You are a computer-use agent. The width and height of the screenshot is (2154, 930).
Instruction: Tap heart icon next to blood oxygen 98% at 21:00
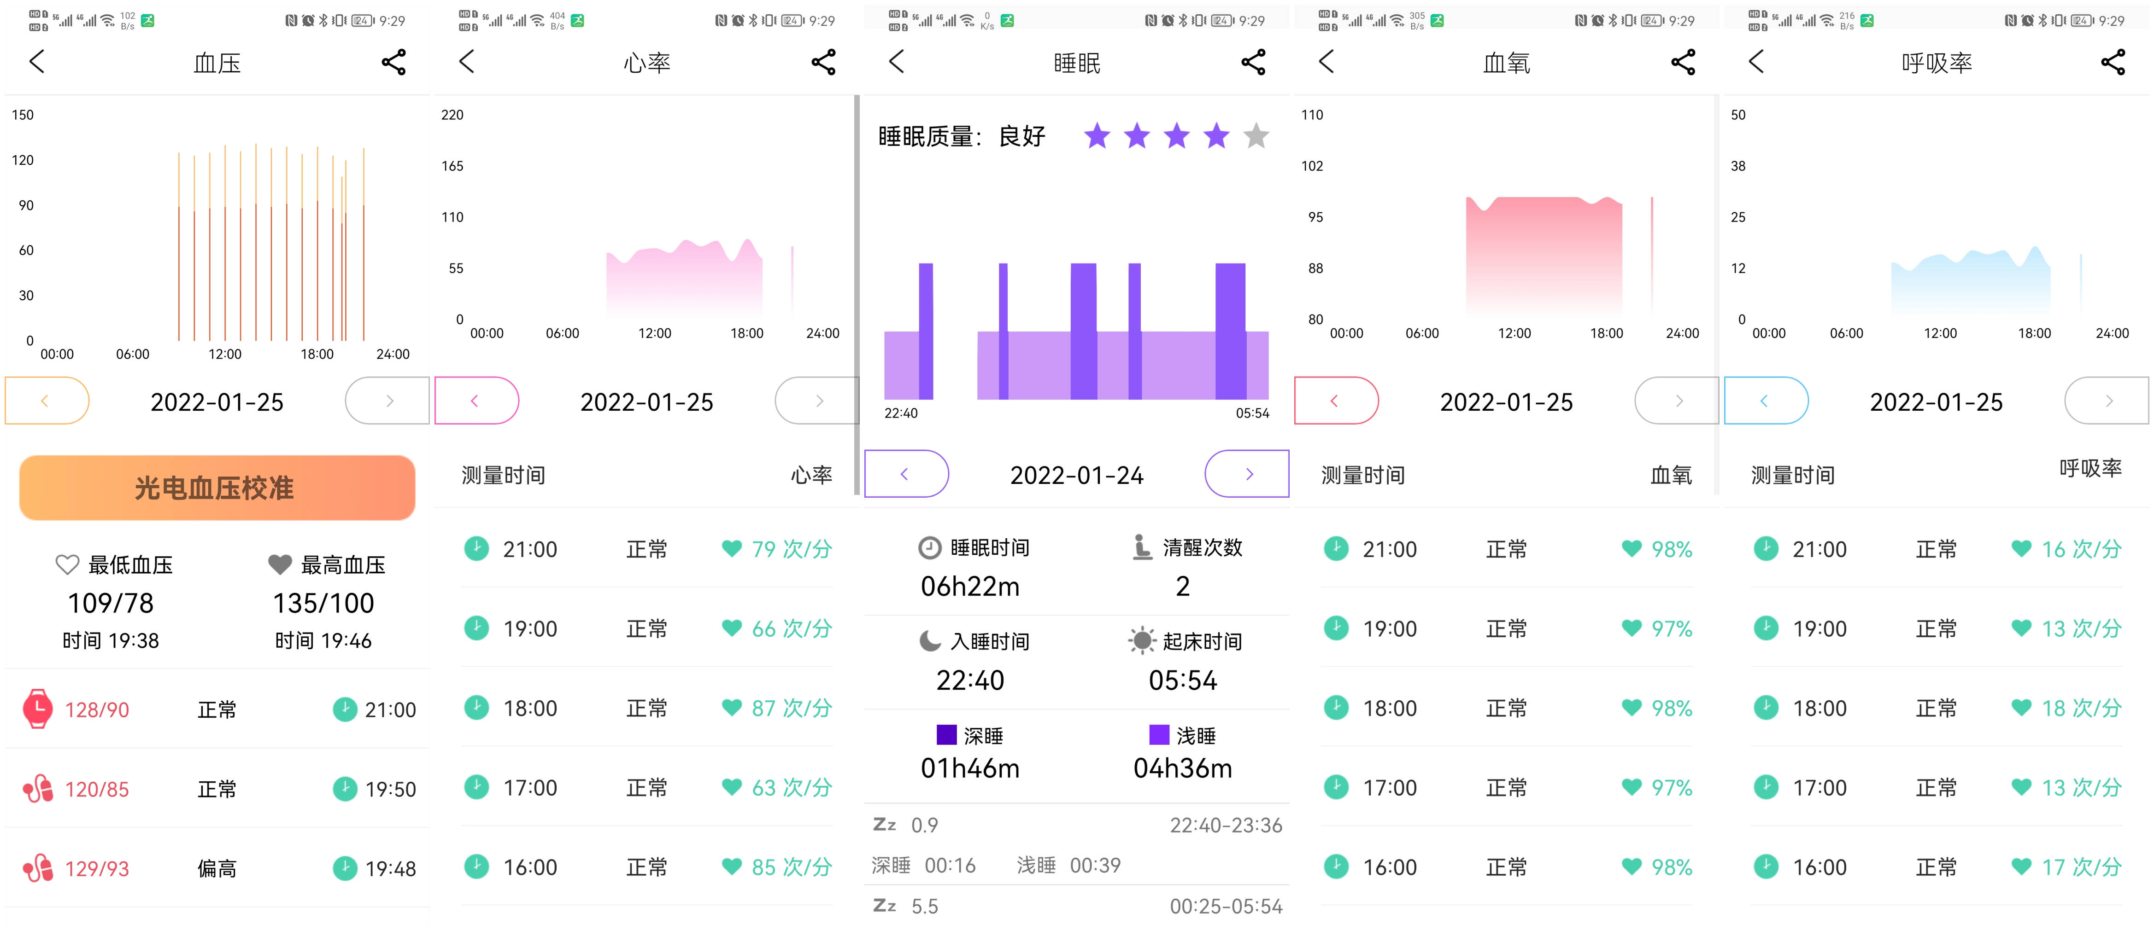[x=1632, y=548]
